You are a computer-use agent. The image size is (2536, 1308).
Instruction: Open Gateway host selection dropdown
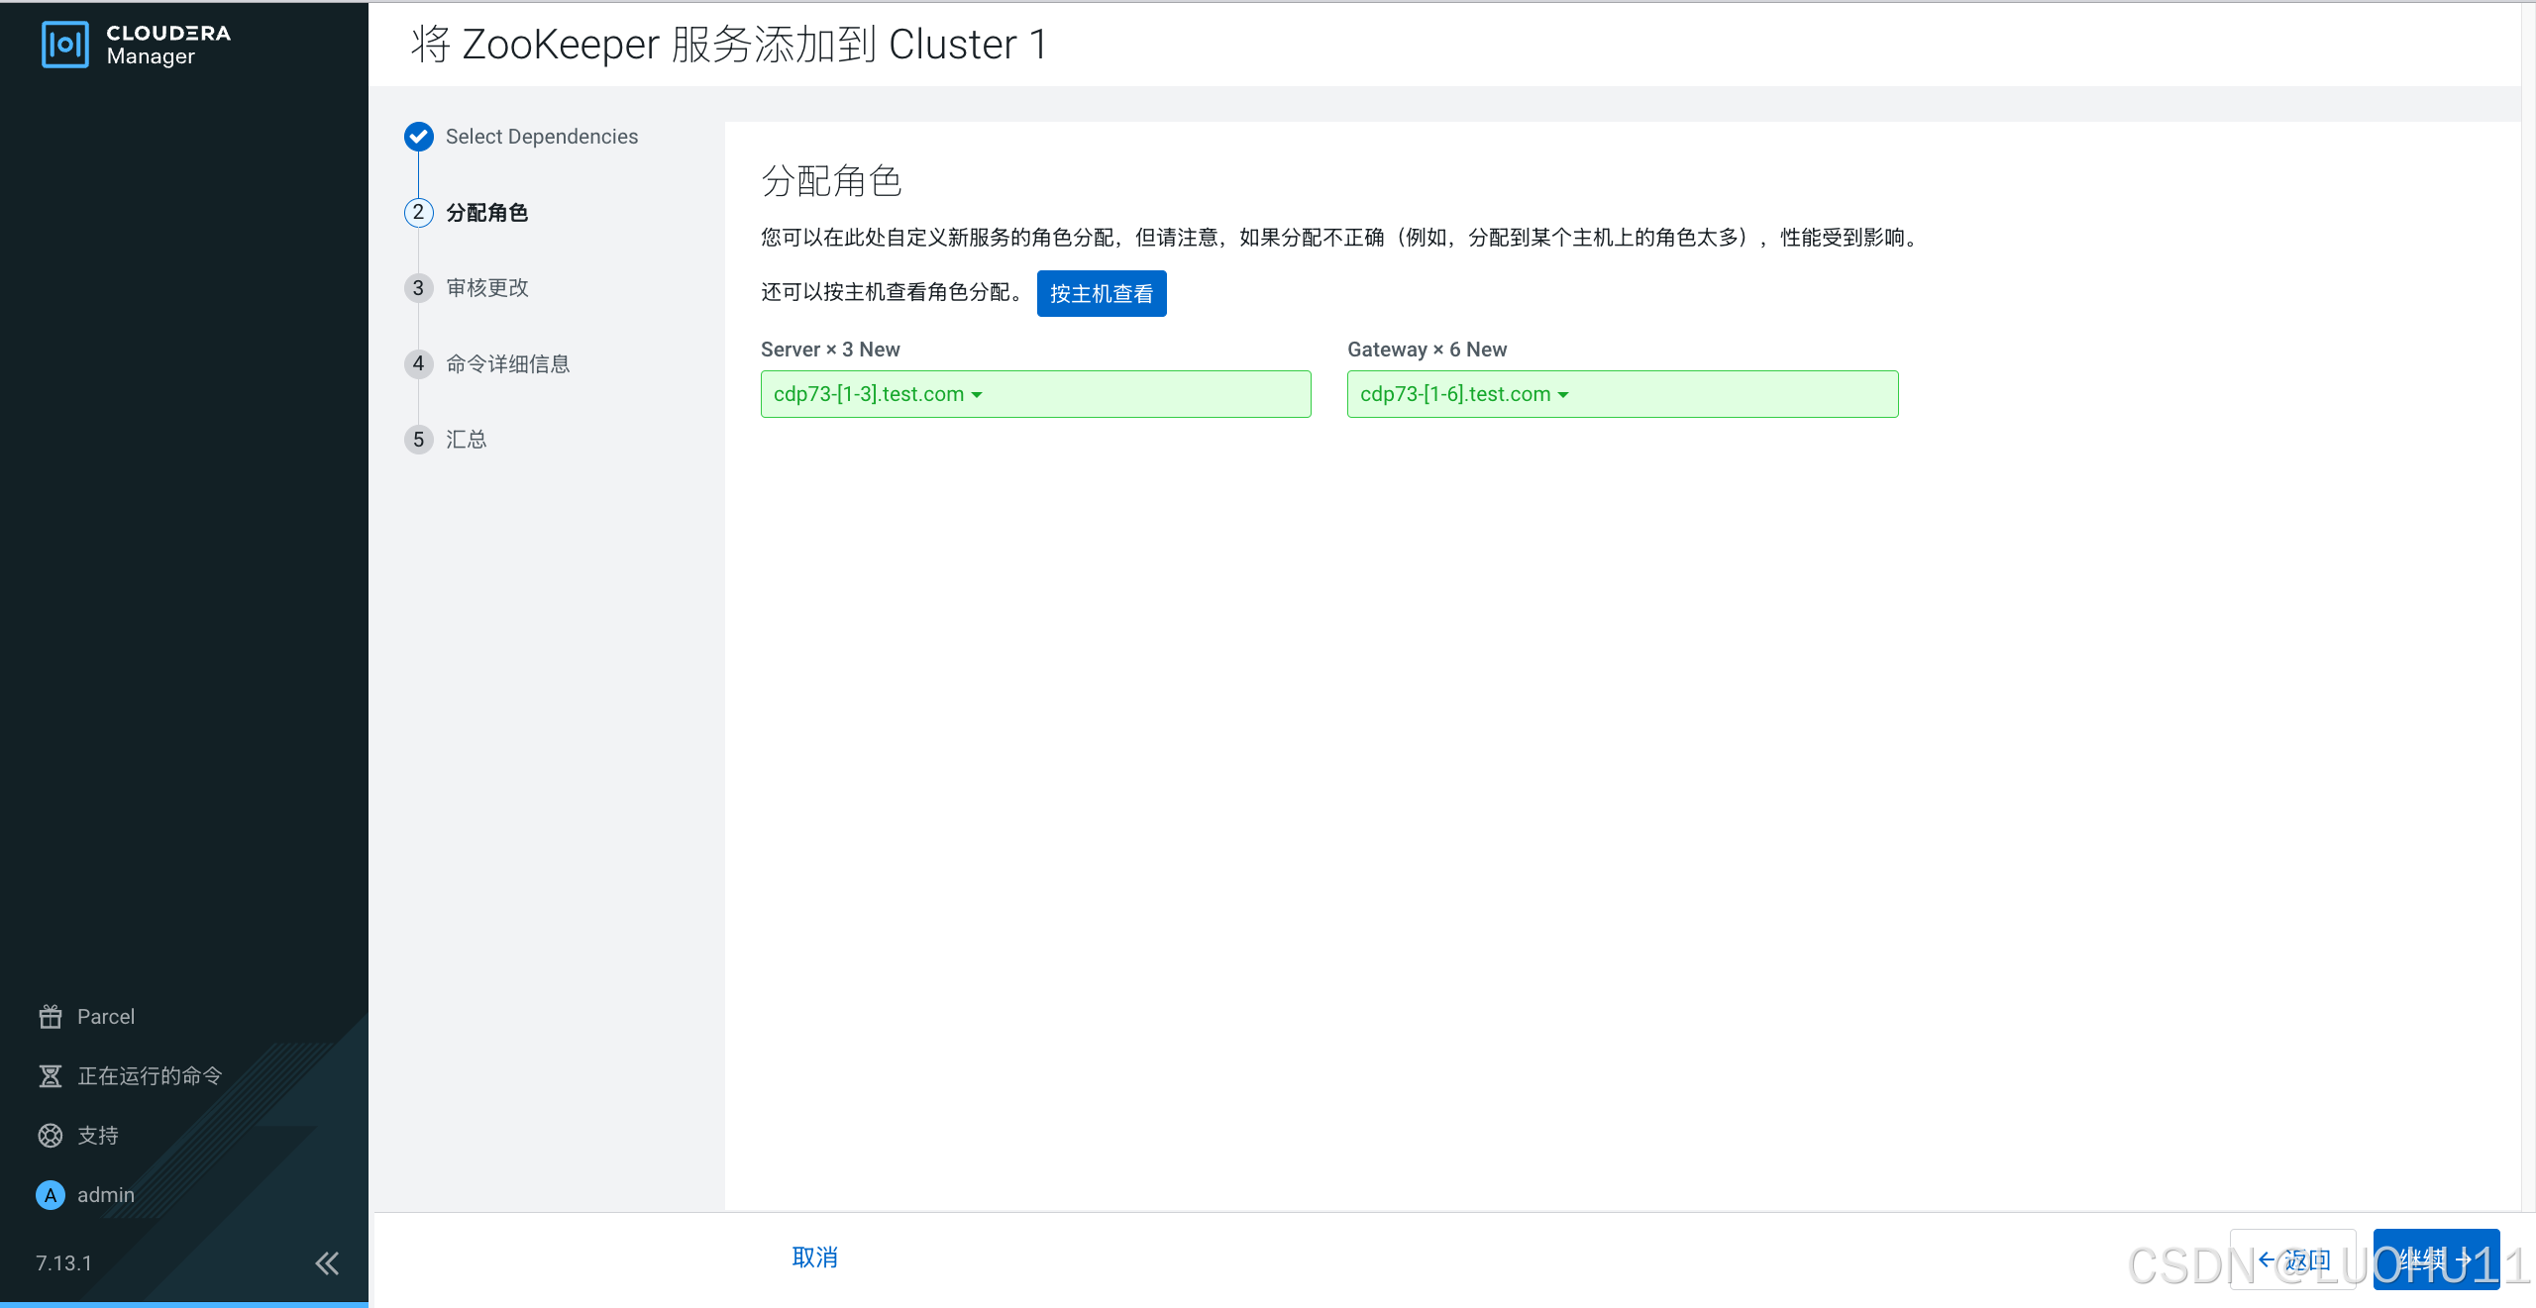[1622, 394]
